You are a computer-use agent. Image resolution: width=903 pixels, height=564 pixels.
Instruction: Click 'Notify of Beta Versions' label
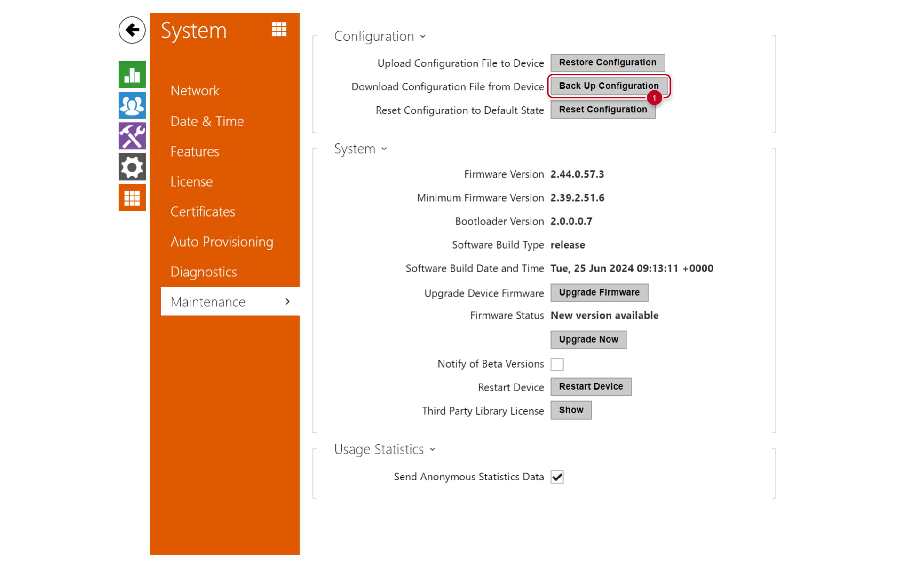click(x=491, y=364)
